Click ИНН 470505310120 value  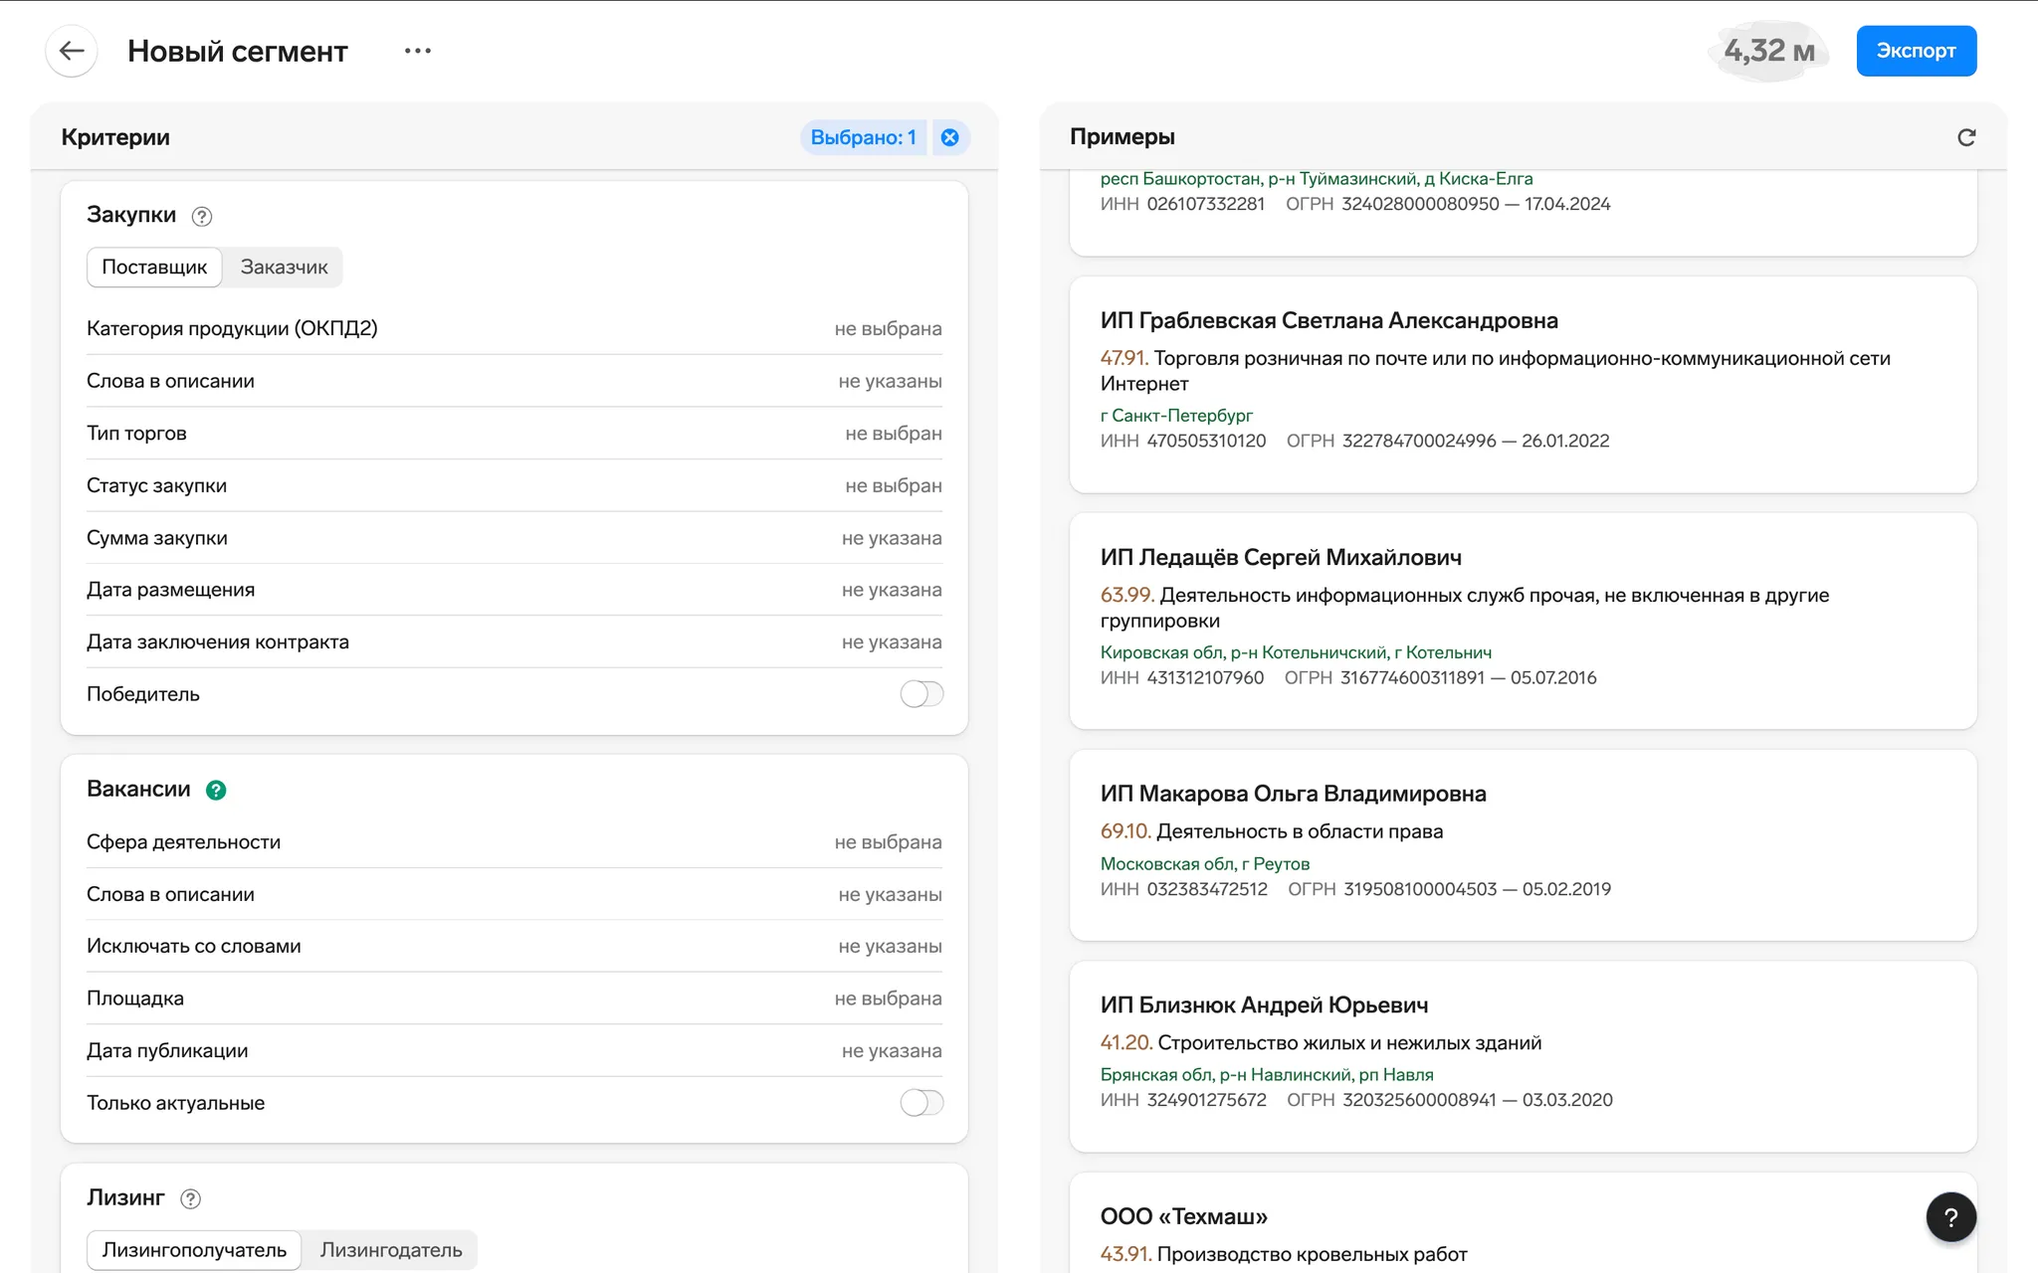point(1206,441)
